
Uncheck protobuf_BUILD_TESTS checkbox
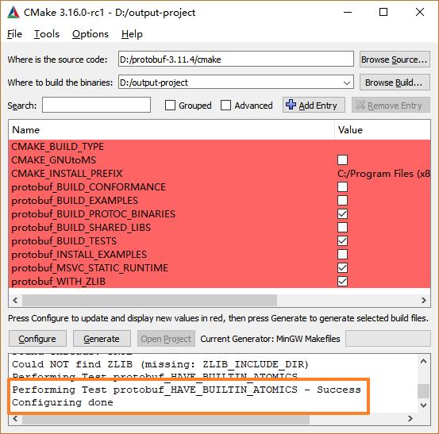point(342,241)
